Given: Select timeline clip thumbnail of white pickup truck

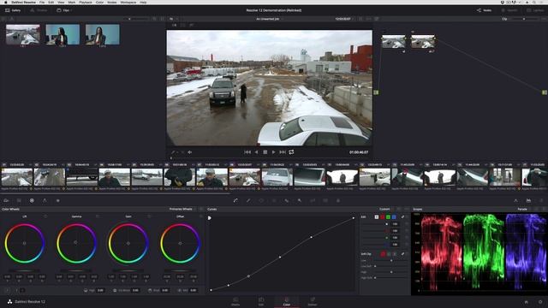Looking at the screenshot, I should click(x=277, y=177).
